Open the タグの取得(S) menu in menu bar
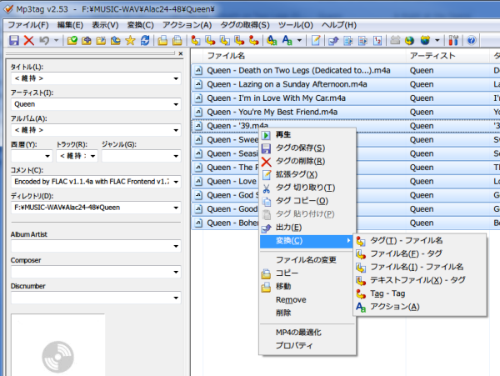500x376 pixels. [245, 25]
